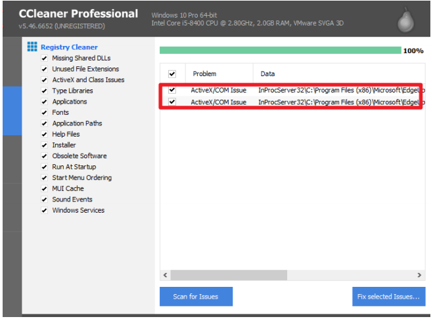The image size is (433, 321).
Task: Click the scroll right arrow
Action: pos(419,275)
